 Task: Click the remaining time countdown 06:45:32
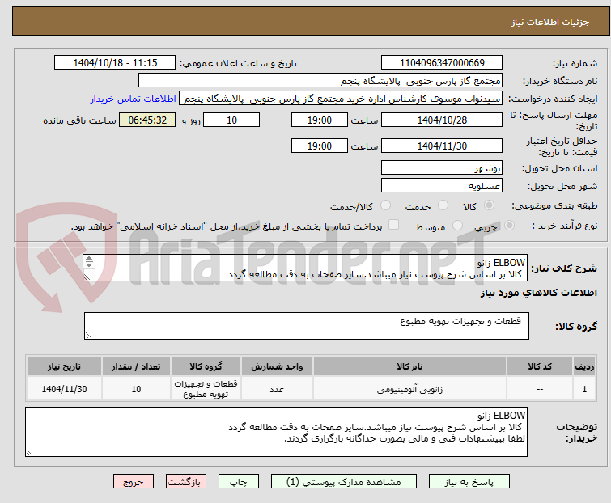(x=147, y=120)
